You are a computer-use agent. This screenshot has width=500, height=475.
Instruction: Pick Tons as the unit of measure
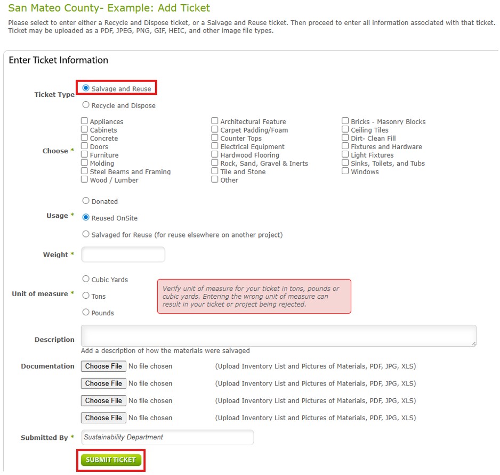click(86, 296)
